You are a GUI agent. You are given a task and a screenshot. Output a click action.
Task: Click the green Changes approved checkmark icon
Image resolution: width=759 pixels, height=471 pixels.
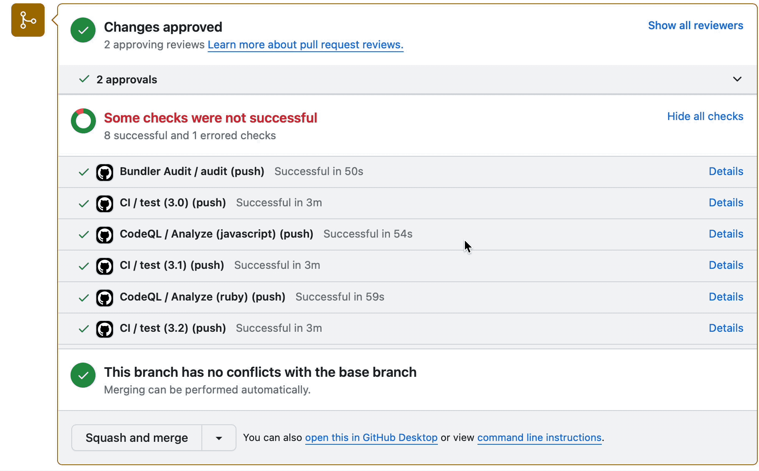pos(83,30)
